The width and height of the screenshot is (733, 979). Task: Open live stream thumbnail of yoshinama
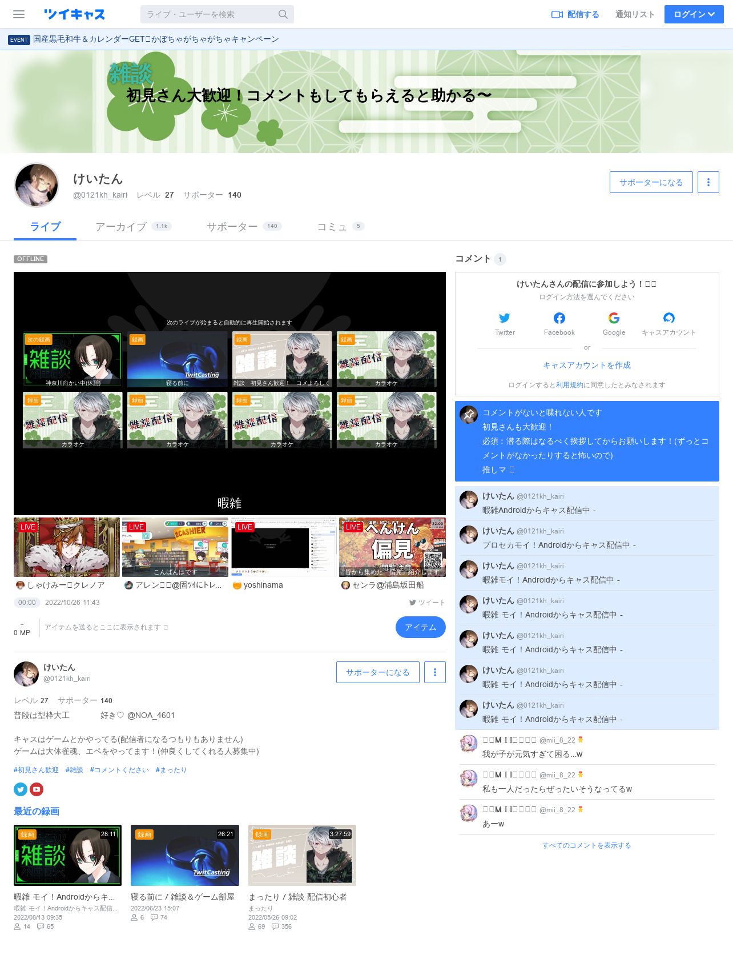(284, 547)
